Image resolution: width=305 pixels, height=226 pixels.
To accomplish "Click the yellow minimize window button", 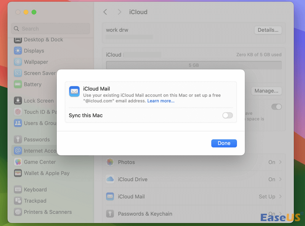I will [26, 12].
